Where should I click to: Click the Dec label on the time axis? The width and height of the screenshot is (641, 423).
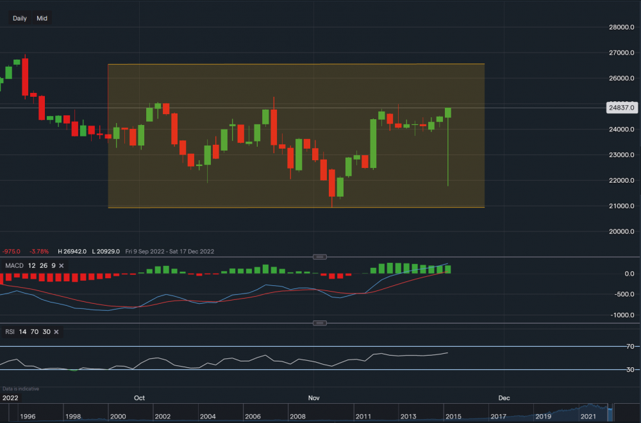pyautogui.click(x=504, y=398)
